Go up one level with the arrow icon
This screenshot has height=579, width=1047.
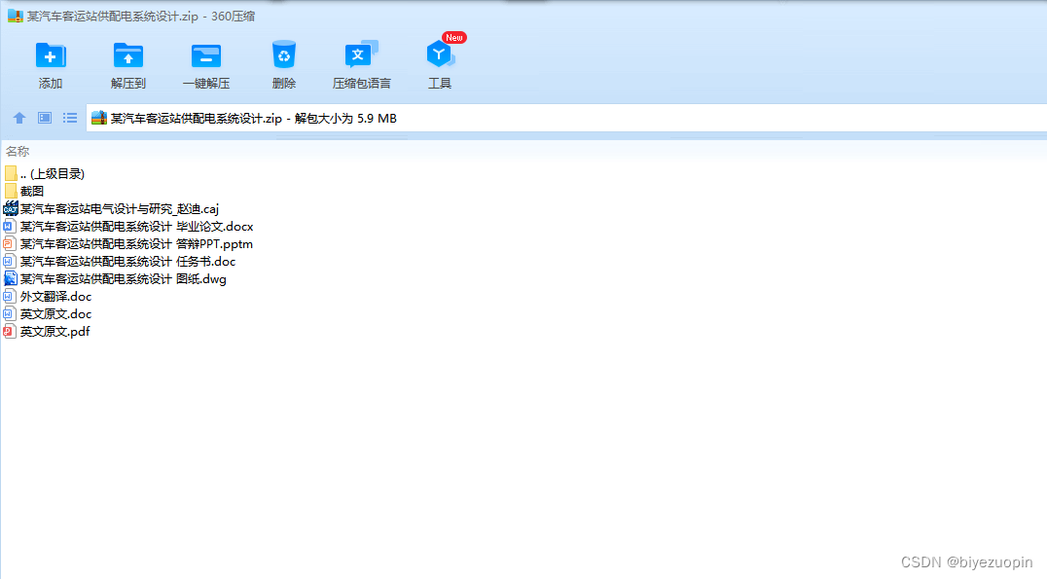click(19, 118)
